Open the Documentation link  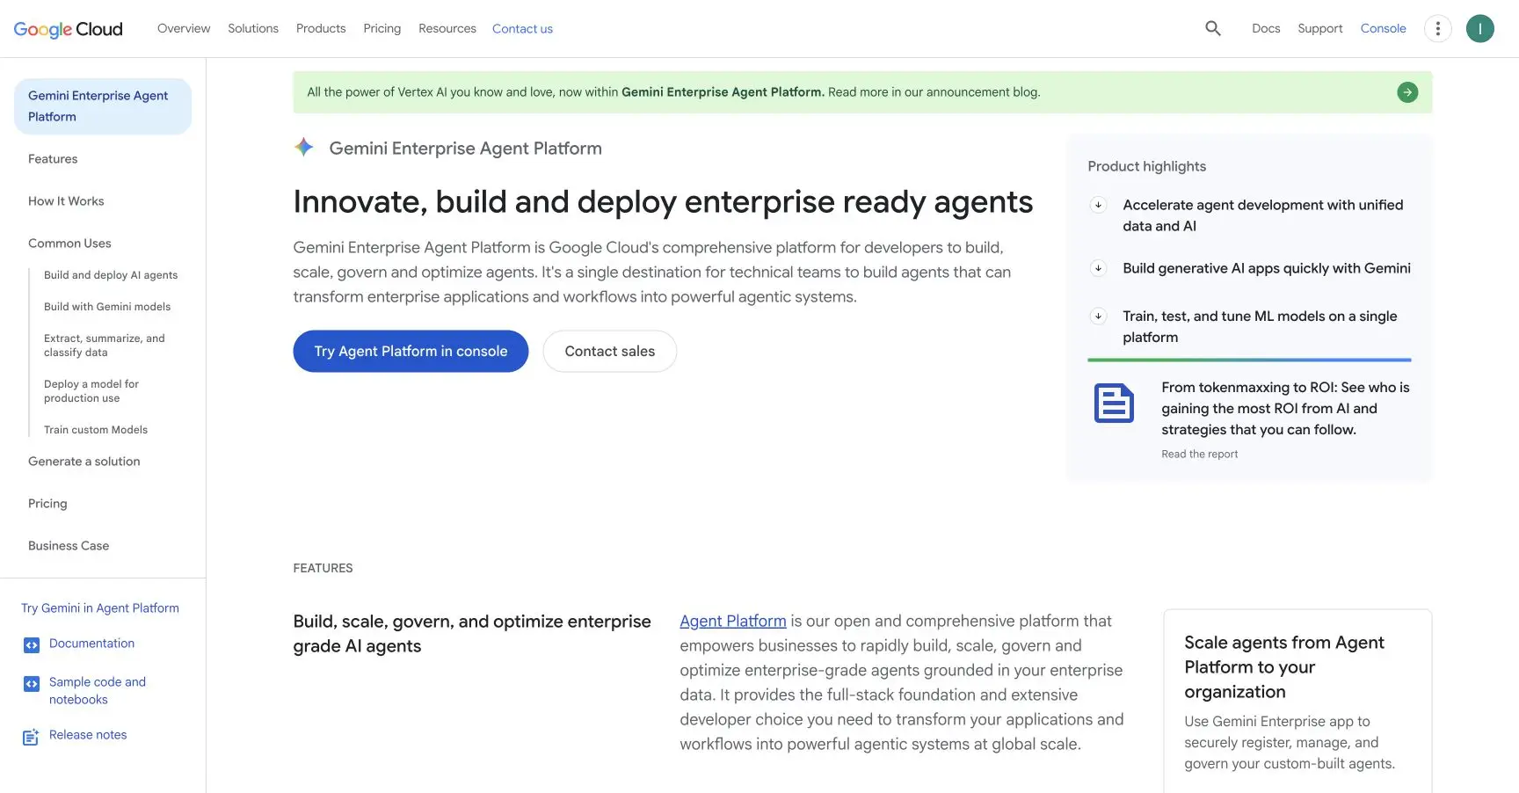click(x=91, y=644)
